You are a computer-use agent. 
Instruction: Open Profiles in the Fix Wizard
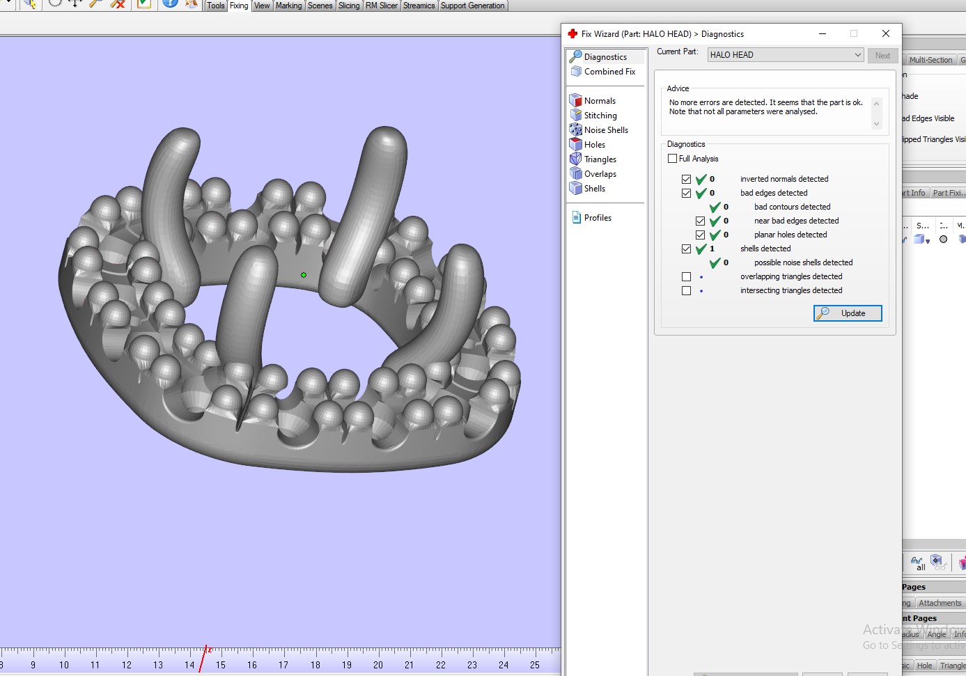(x=597, y=218)
